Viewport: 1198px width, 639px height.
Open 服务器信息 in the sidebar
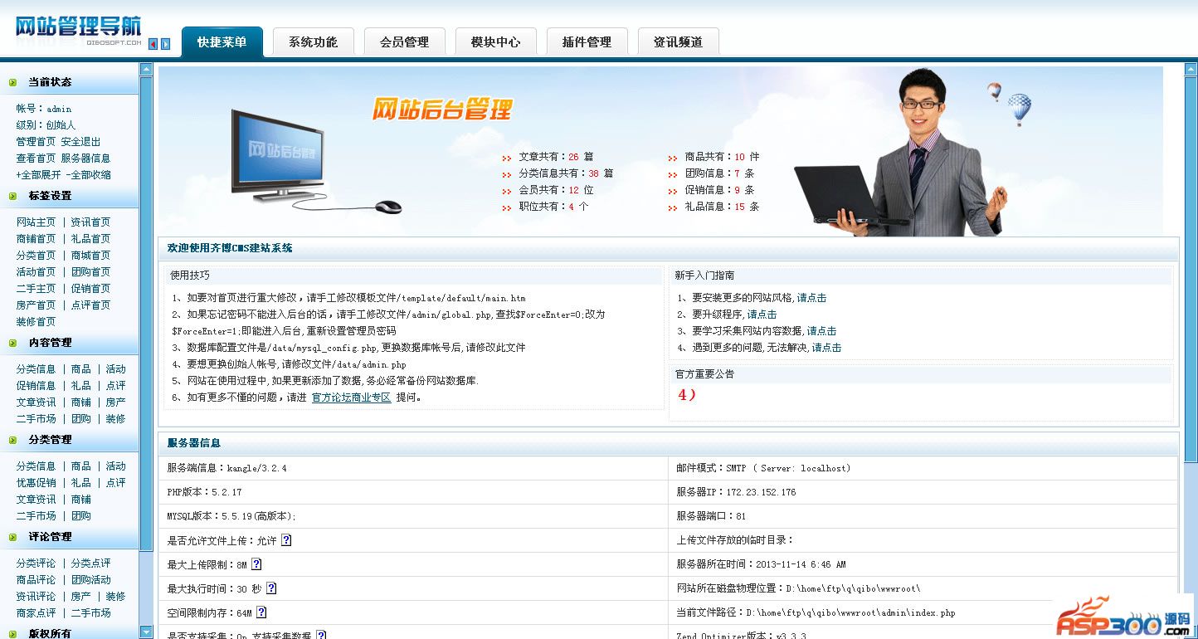click(x=85, y=159)
